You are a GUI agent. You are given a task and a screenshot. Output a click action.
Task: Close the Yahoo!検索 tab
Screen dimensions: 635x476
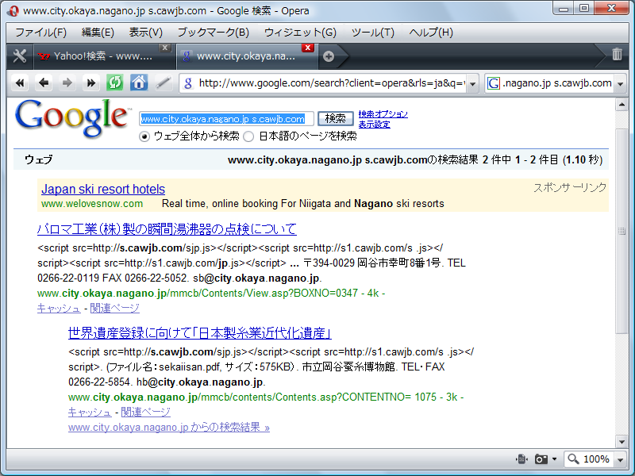pyautogui.click(x=165, y=48)
